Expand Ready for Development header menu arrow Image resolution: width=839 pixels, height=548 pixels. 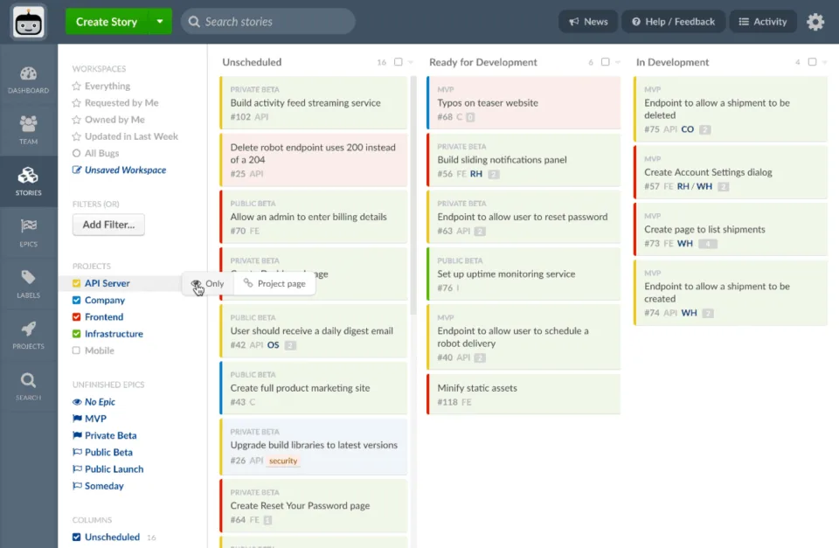click(618, 63)
